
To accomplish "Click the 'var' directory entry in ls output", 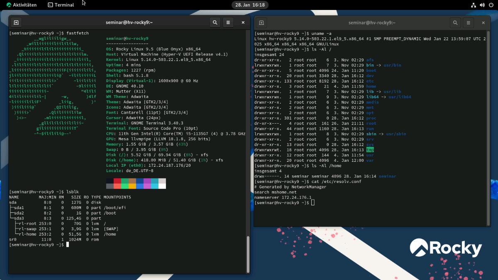I will 370,160.
